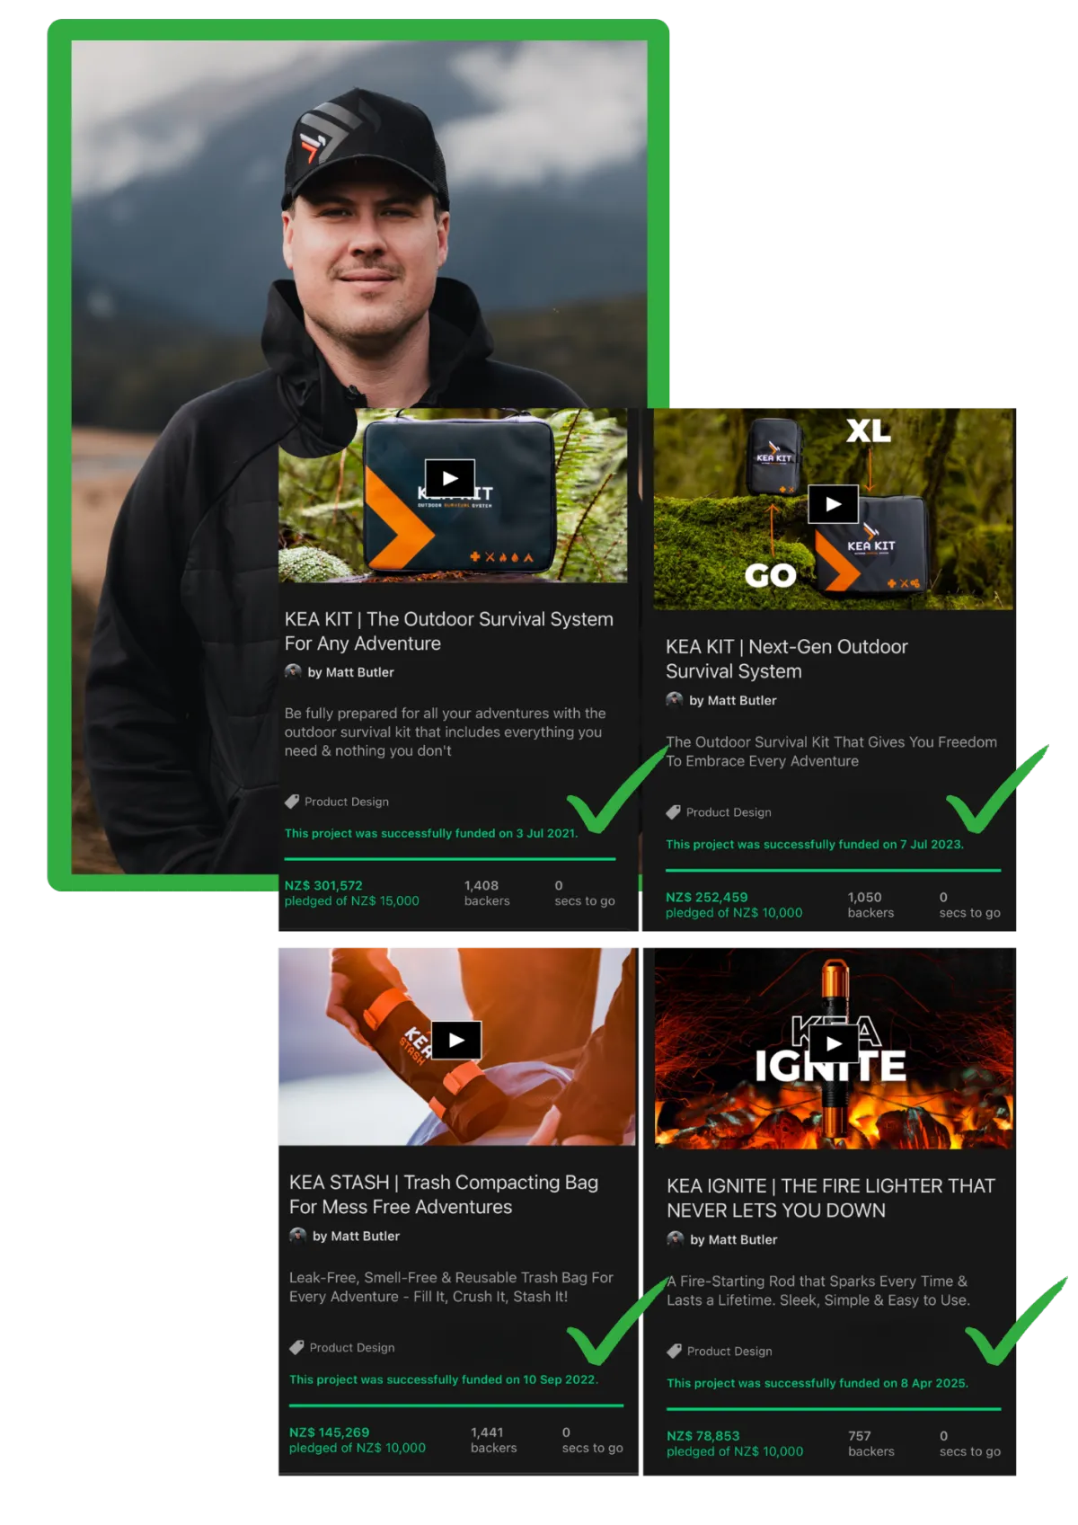The width and height of the screenshot is (1078, 1525).
Task: Click Product Design tag icon on KEA STASH card
Action: [x=296, y=1347]
